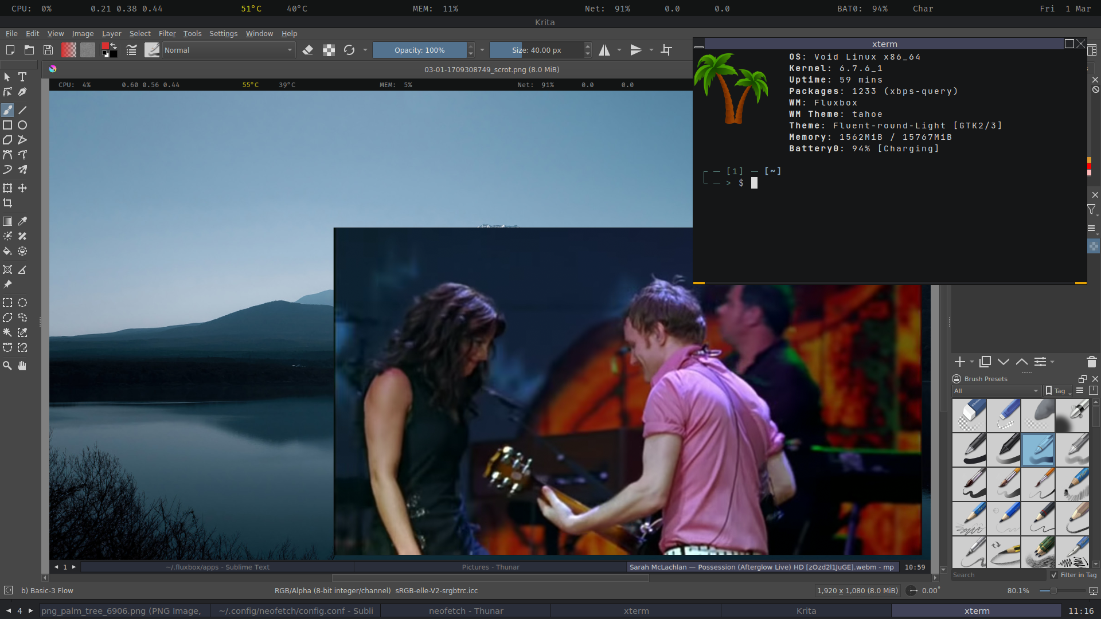Image resolution: width=1101 pixels, height=619 pixels.
Task: Select the Ellipse shape tool
Action: pyautogui.click(x=22, y=125)
